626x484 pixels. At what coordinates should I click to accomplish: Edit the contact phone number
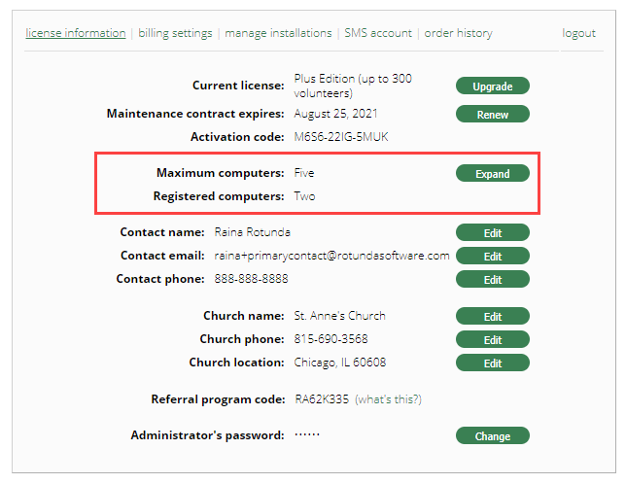pyautogui.click(x=492, y=280)
